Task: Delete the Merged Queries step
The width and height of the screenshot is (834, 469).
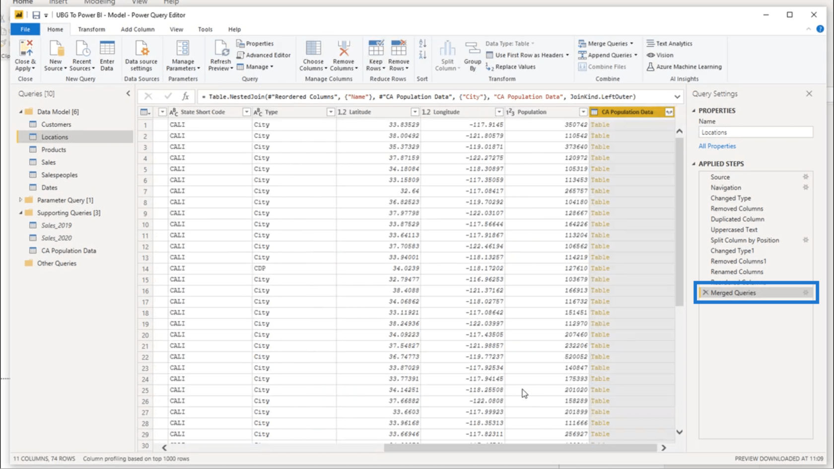Action: [x=705, y=293]
